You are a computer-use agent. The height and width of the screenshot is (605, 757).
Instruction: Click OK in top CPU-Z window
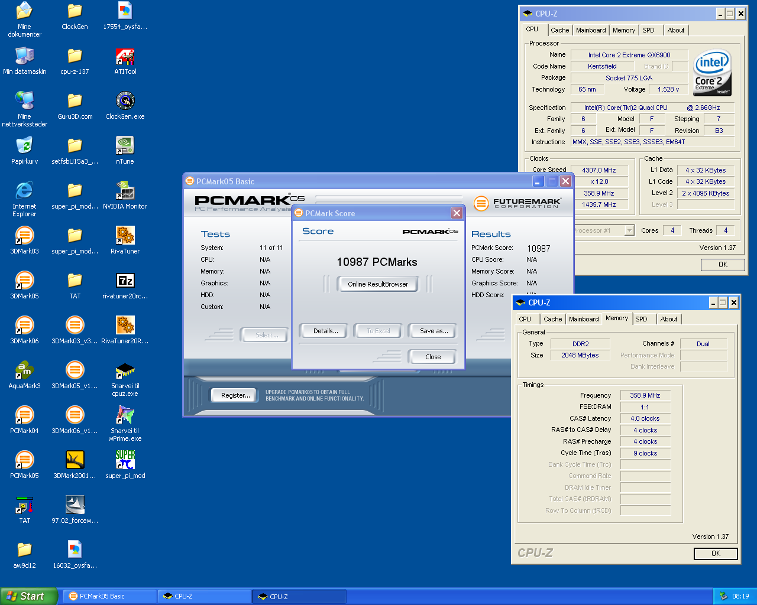(x=723, y=265)
